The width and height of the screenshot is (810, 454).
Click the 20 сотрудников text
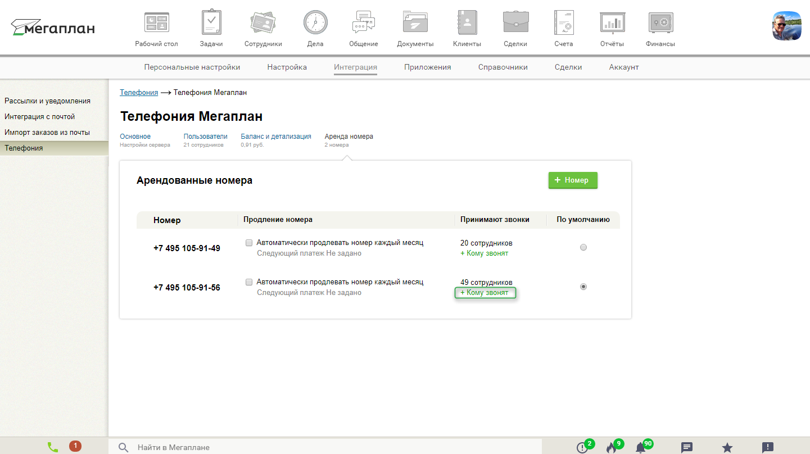tap(486, 243)
